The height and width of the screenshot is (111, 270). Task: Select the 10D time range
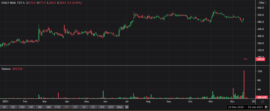[x=22, y=107]
